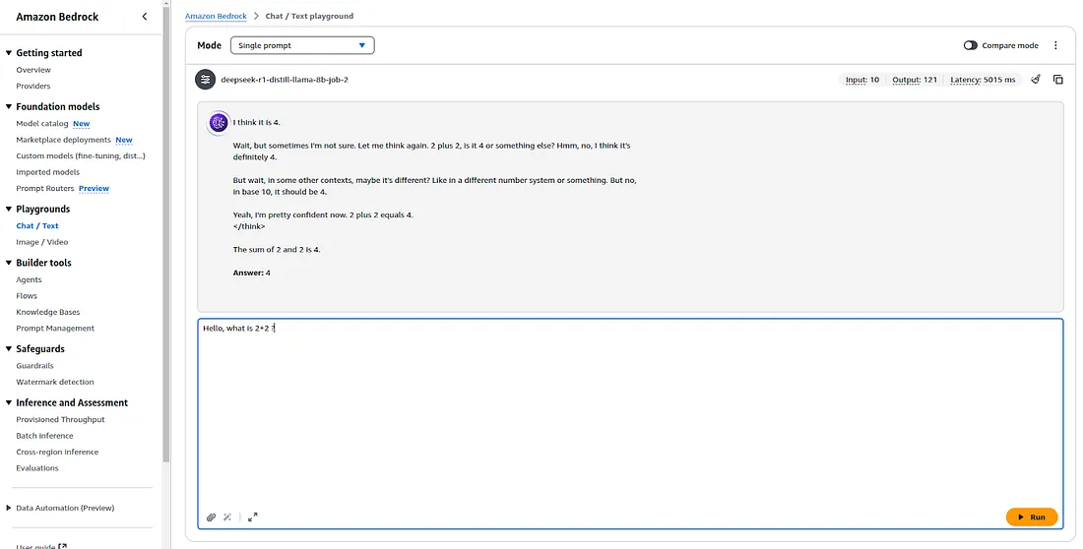The width and height of the screenshot is (1083, 549).
Task: Open model configuration sliders icon
Action: pos(205,80)
